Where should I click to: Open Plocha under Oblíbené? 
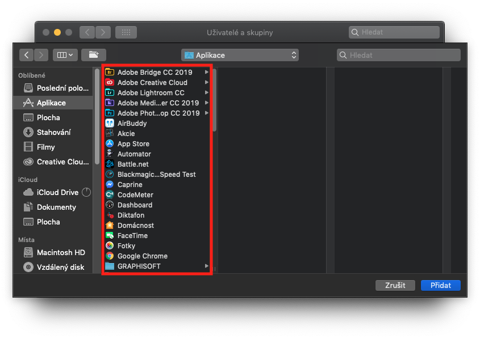coord(53,117)
